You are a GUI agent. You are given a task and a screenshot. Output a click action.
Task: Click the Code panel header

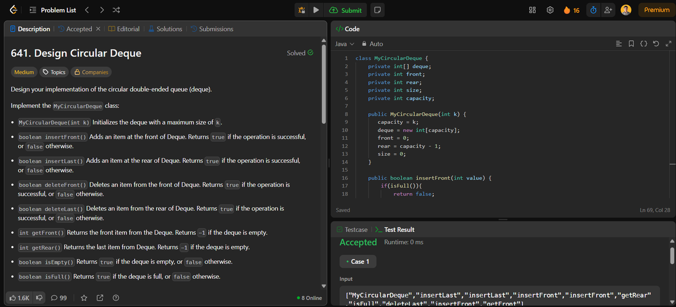click(x=348, y=29)
